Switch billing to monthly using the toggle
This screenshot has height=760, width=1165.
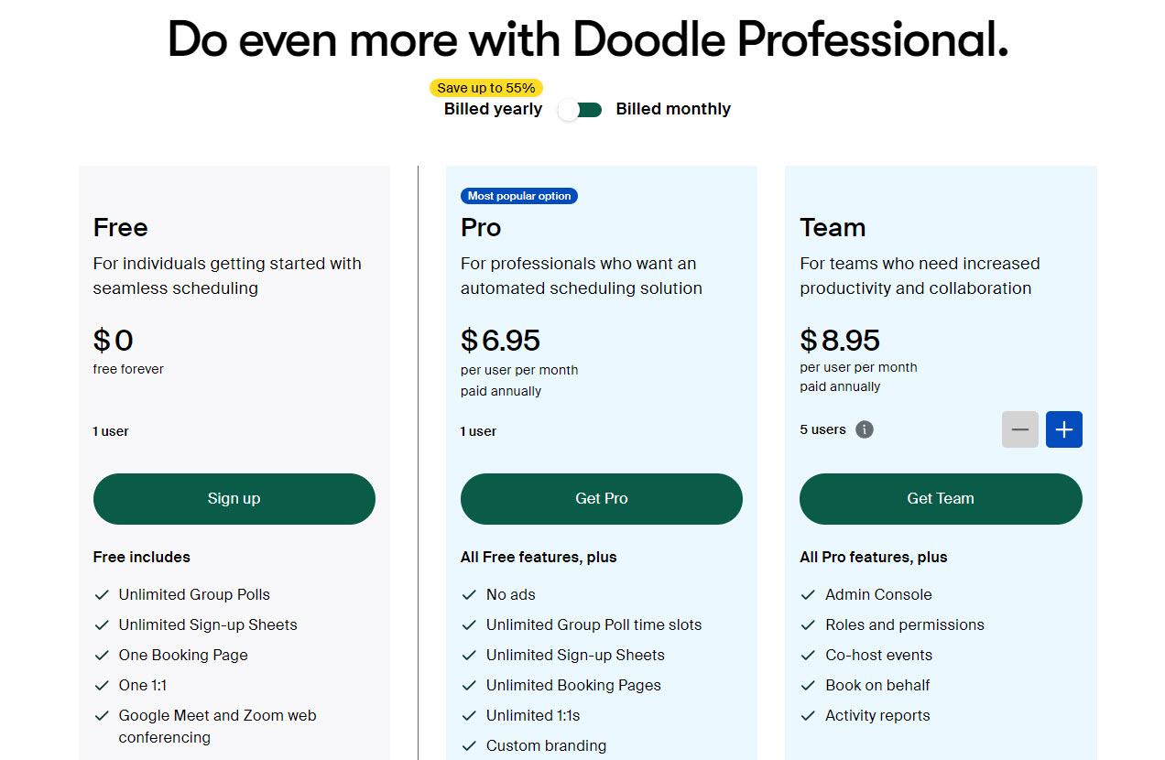click(x=580, y=108)
